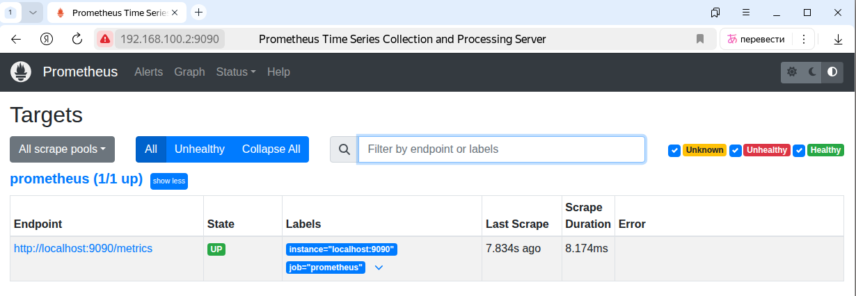Switch to dark theme using the moon icon
Screen dimensions: 856x296
(811, 72)
